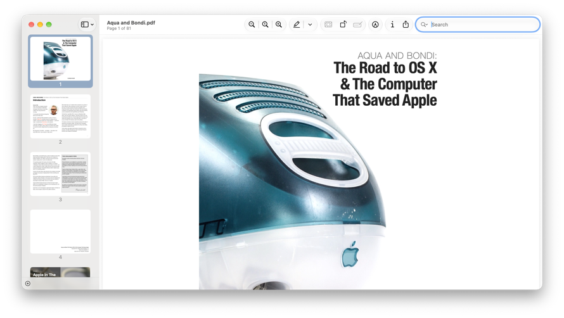Click the Zoom Out magnifier icon
Viewport: 564px width, 318px height.
(x=252, y=25)
